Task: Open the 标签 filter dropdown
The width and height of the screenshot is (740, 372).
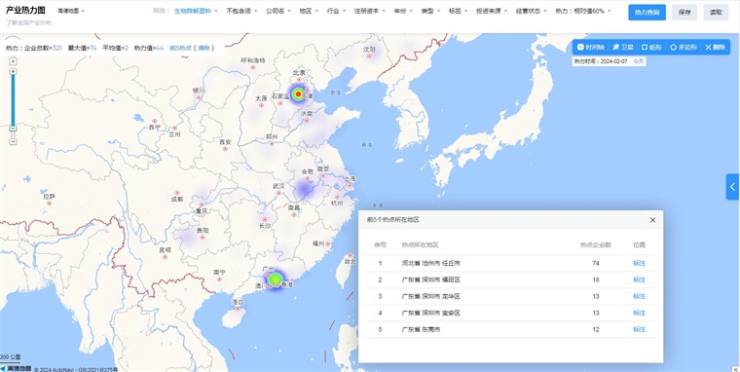Action: [x=459, y=11]
